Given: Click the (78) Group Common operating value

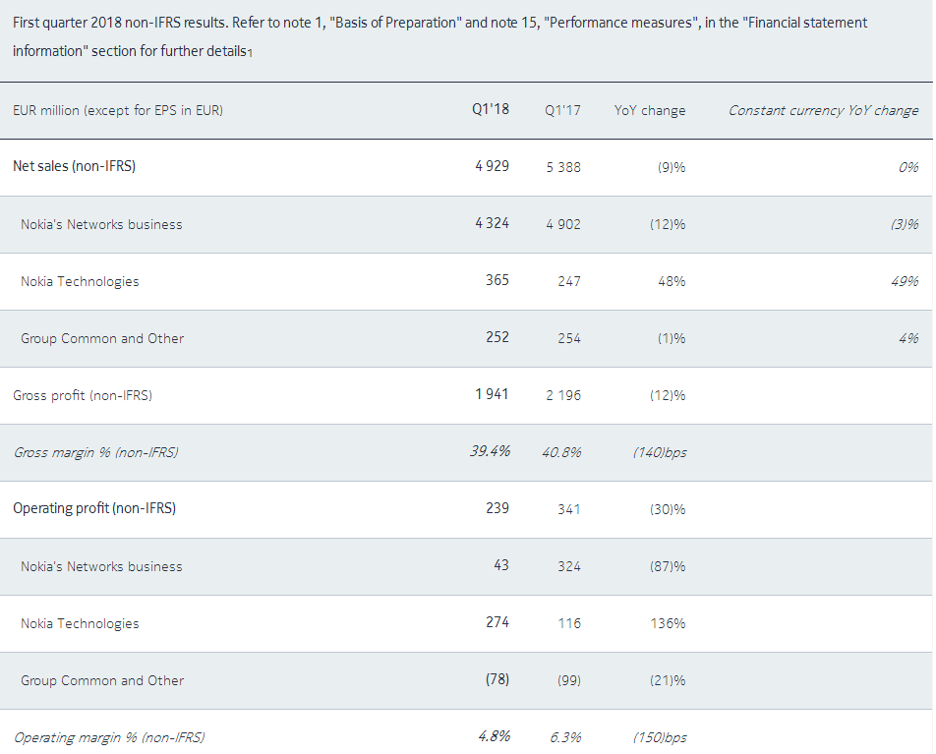Looking at the screenshot, I should pyautogui.click(x=497, y=679).
